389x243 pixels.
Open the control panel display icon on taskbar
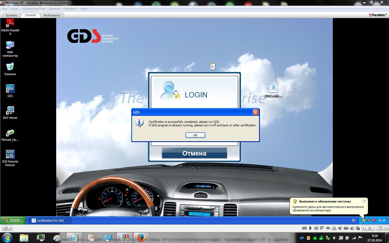108,238
